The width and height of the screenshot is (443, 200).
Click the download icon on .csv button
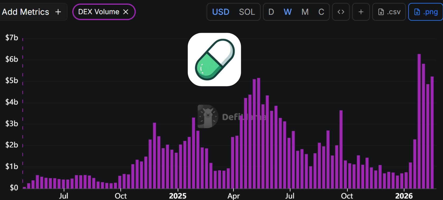(381, 12)
